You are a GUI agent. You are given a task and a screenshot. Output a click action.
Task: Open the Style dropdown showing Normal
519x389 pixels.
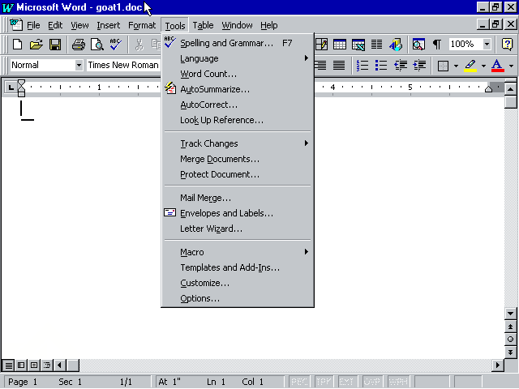79,65
